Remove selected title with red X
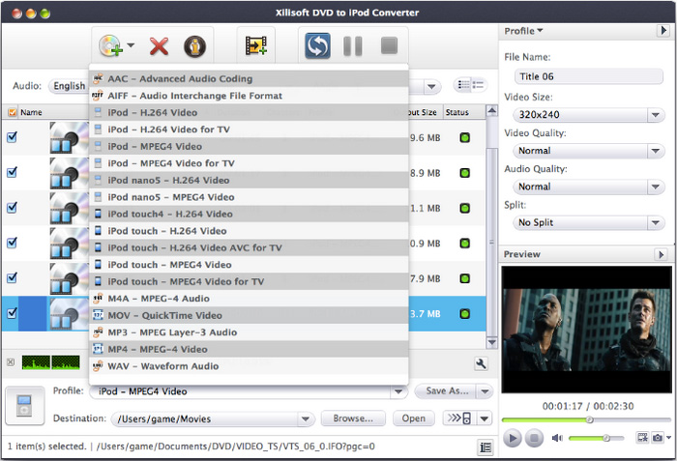Screen dimensions: 677x461 (159, 46)
